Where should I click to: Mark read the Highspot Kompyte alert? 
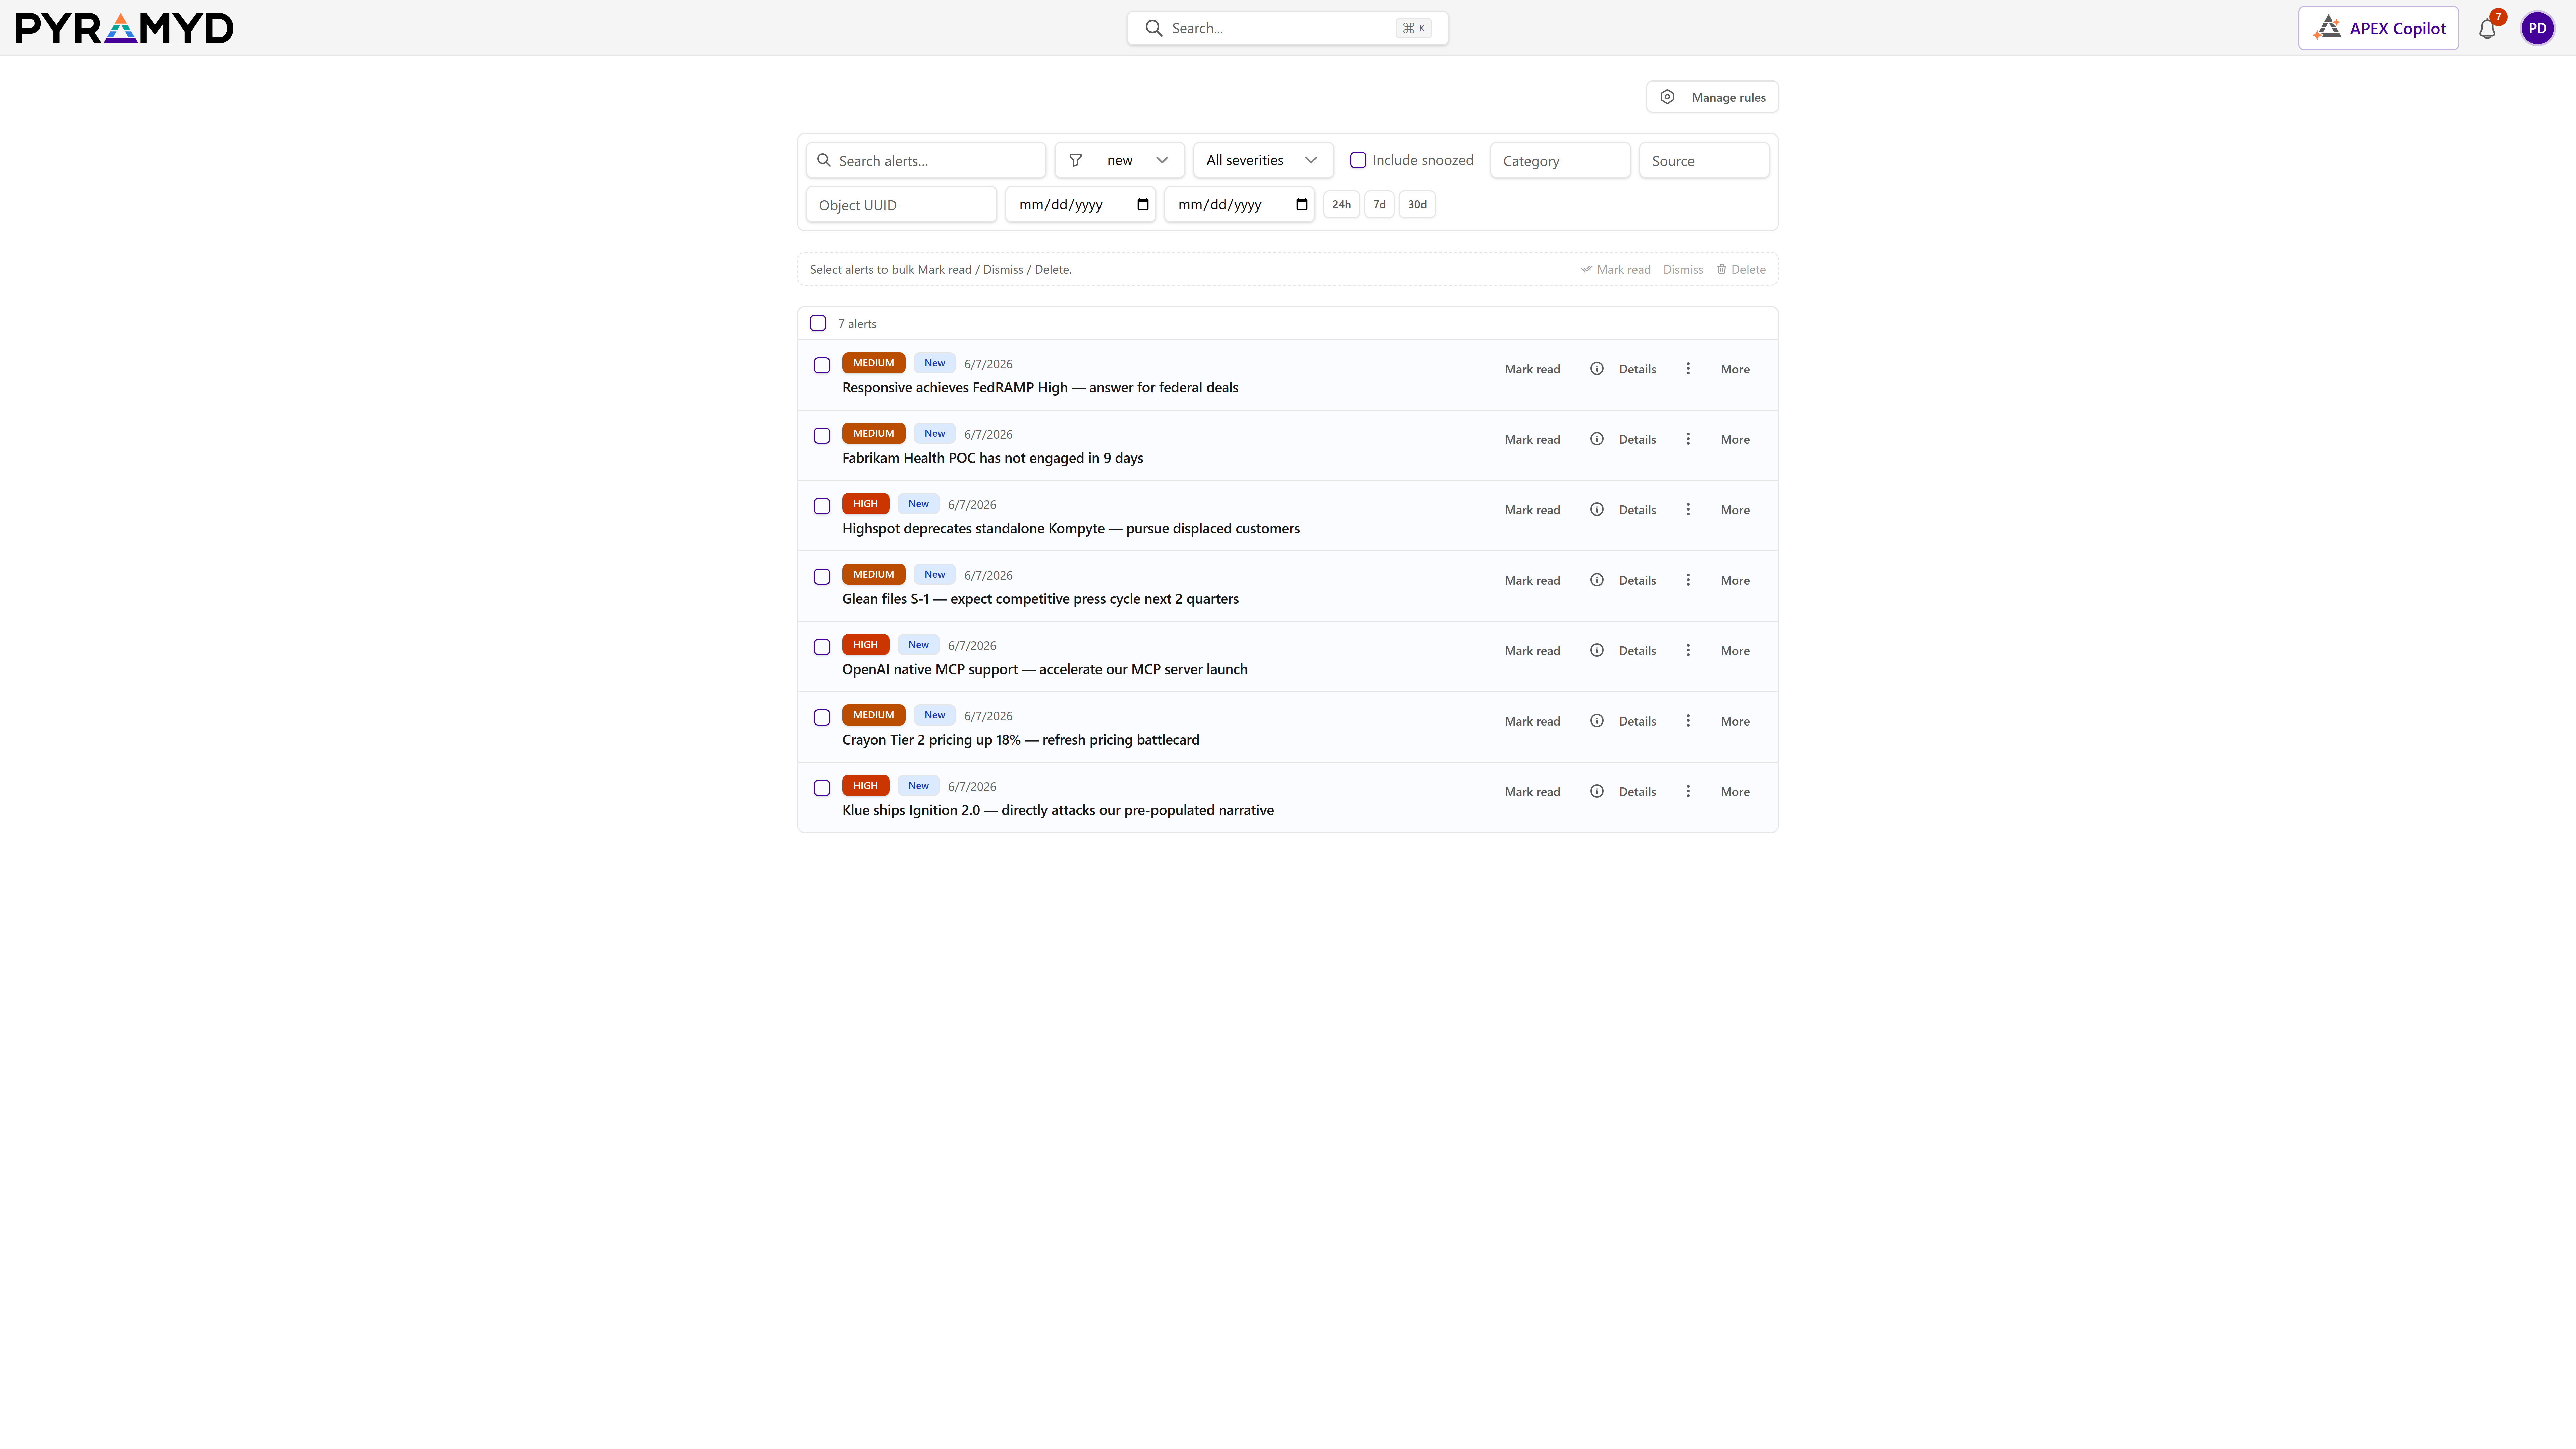pyautogui.click(x=1532, y=510)
